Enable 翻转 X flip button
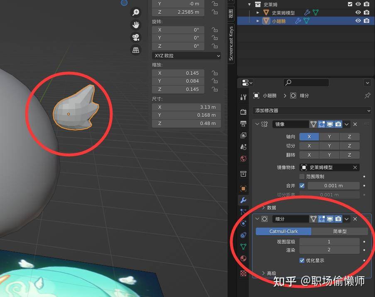The height and width of the screenshot is (297, 375). point(309,155)
